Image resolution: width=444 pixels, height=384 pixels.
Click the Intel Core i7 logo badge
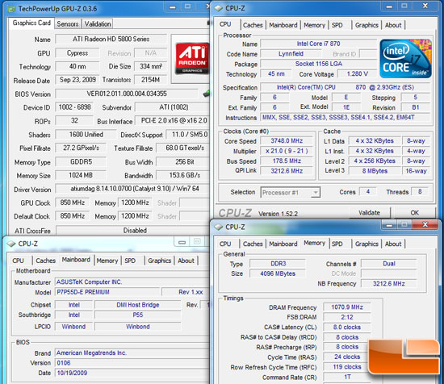[405, 59]
